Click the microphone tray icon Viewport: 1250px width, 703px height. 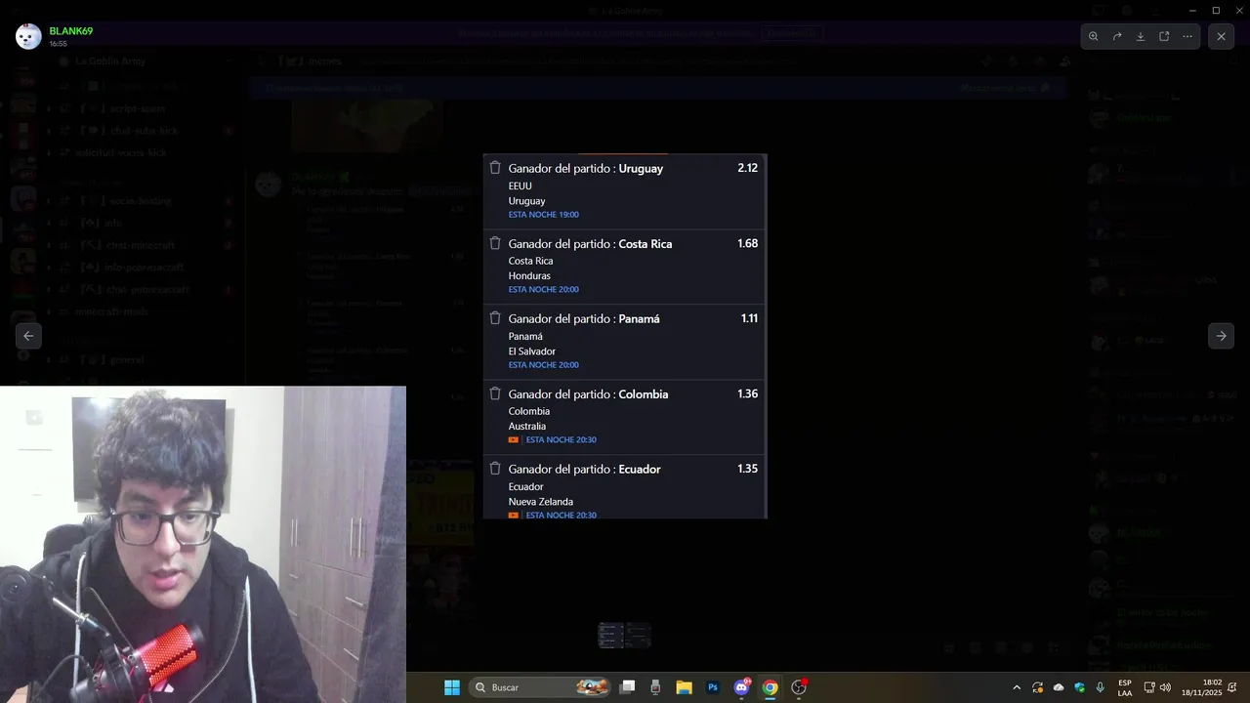click(1101, 687)
